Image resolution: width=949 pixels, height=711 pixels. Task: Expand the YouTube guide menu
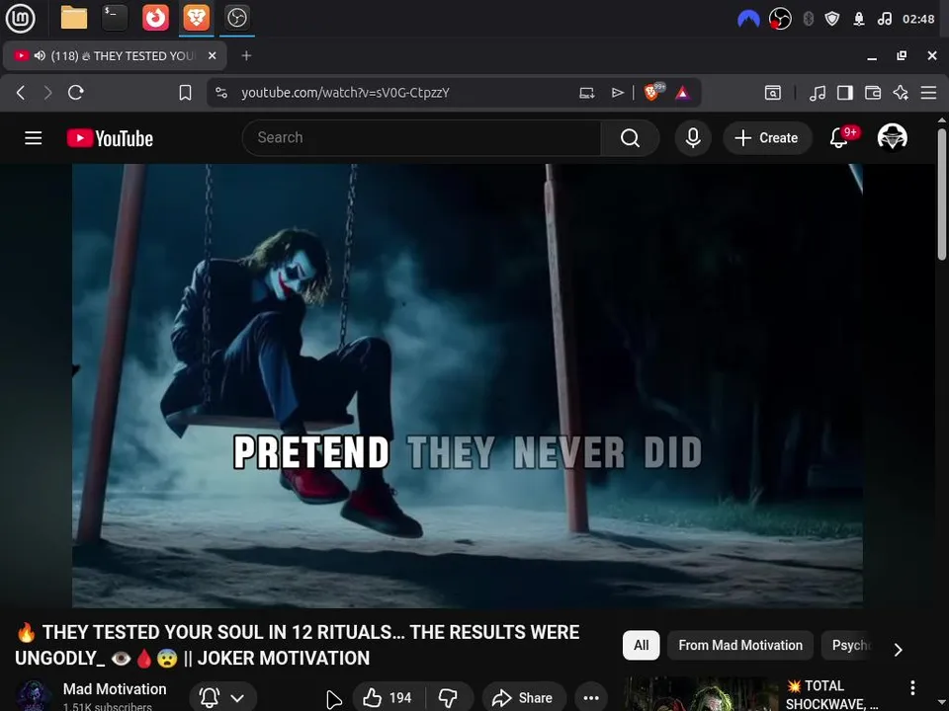[x=34, y=138]
